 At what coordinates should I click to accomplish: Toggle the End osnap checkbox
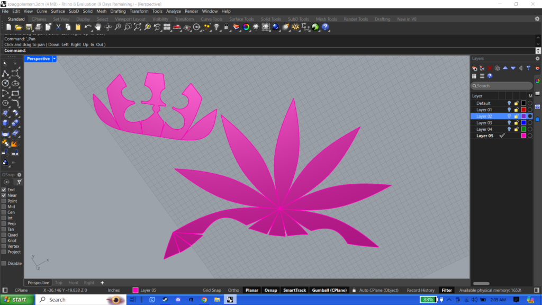4,190
